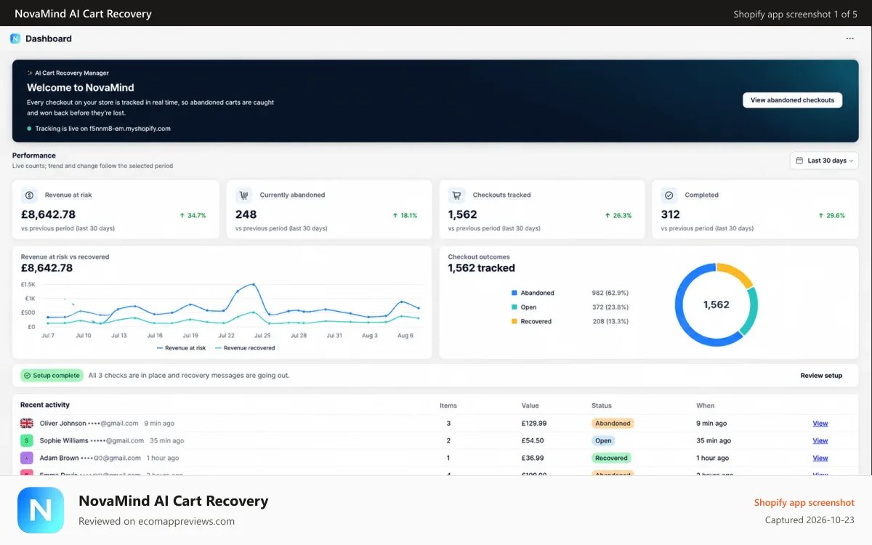Click the Revenue at risk currency icon
The height and width of the screenshot is (545, 872).
click(x=29, y=195)
